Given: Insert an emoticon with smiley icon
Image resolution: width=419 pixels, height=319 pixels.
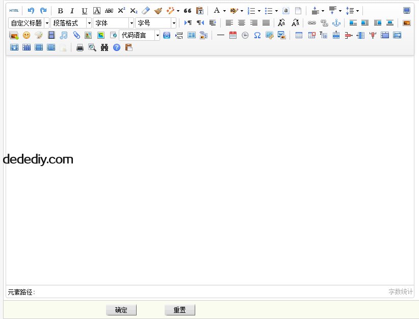Looking at the screenshot, I should click(x=27, y=35).
